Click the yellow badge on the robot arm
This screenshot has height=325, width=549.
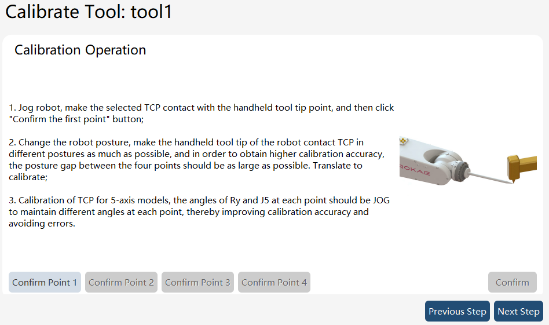click(x=404, y=140)
